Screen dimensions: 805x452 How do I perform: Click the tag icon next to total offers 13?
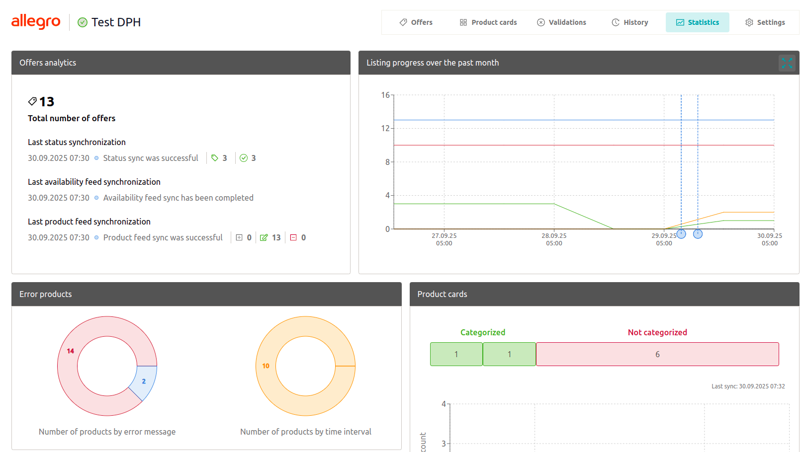(x=32, y=101)
